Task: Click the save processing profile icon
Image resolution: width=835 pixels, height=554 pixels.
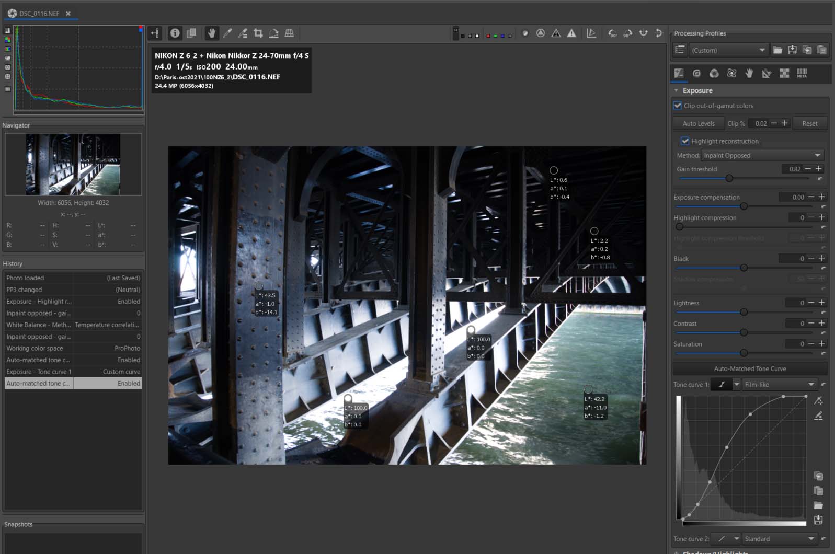Action: click(792, 50)
